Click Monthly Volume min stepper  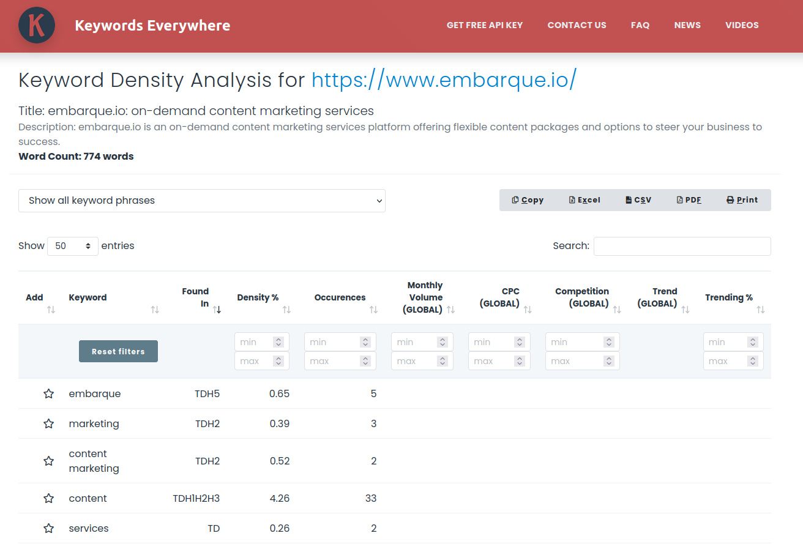pyautogui.click(x=443, y=342)
